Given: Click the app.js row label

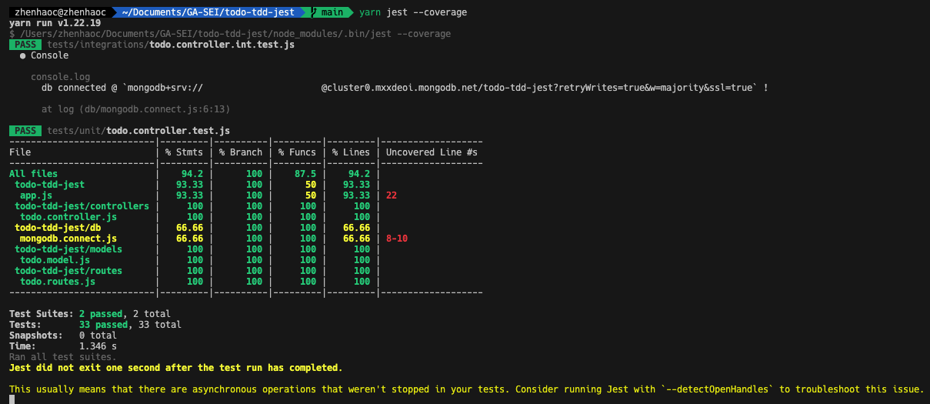Looking at the screenshot, I should click(36, 195).
